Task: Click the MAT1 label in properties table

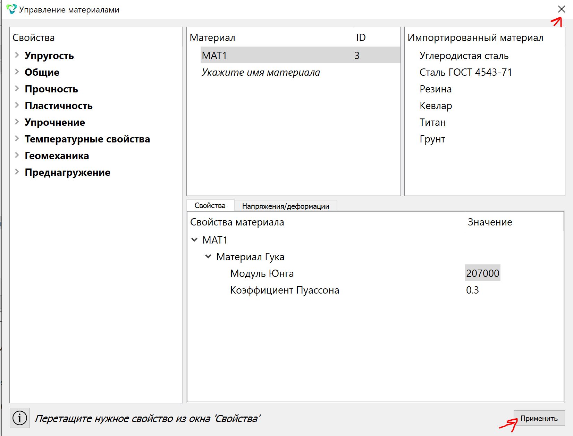Action: [215, 240]
